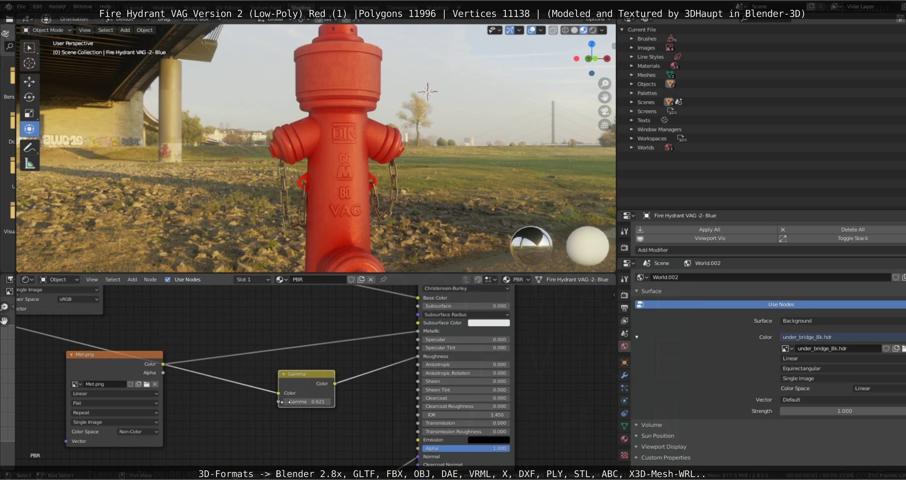The image size is (906, 480).
Task: Open node editor Node menu
Action: tap(150, 280)
